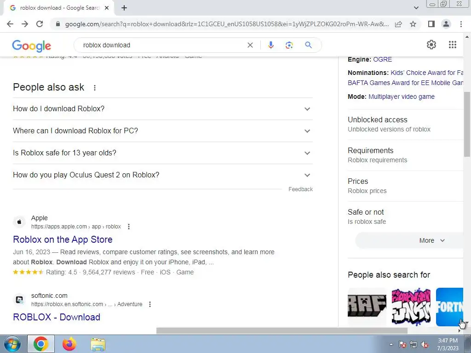Open the Windows Start button
The image size is (471, 353).
tap(11, 344)
